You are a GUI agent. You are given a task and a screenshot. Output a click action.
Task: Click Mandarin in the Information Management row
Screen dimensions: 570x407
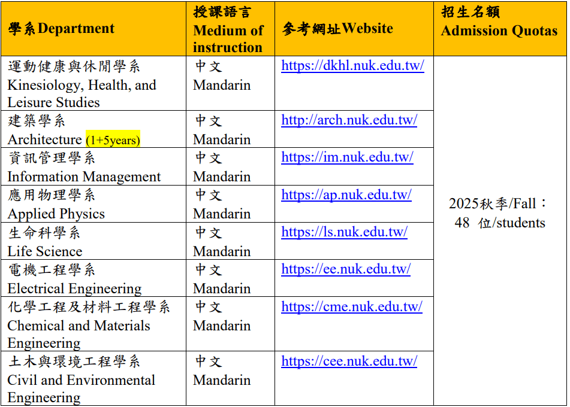tap(222, 177)
